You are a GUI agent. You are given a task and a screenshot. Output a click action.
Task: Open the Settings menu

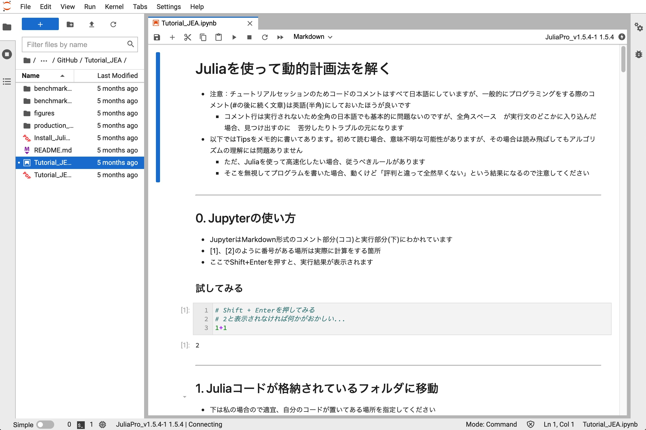click(169, 7)
